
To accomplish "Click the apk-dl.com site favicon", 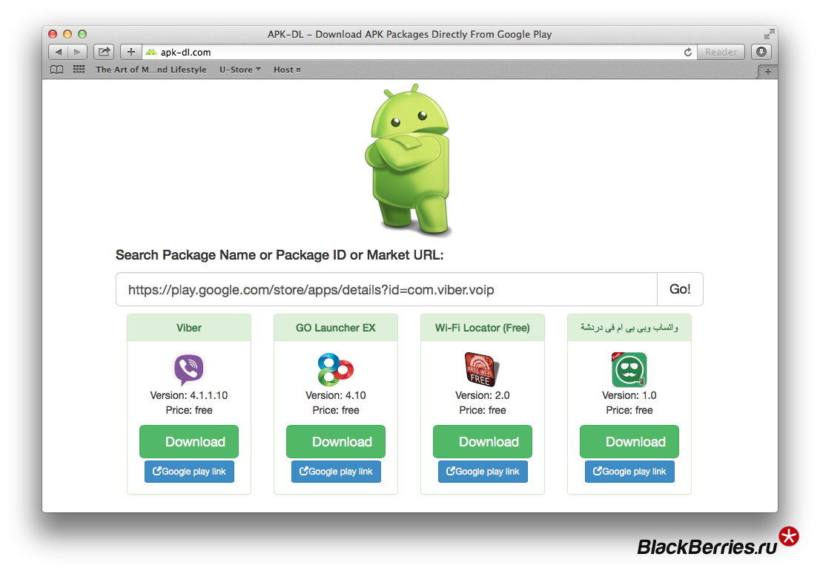I will pos(151,53).
